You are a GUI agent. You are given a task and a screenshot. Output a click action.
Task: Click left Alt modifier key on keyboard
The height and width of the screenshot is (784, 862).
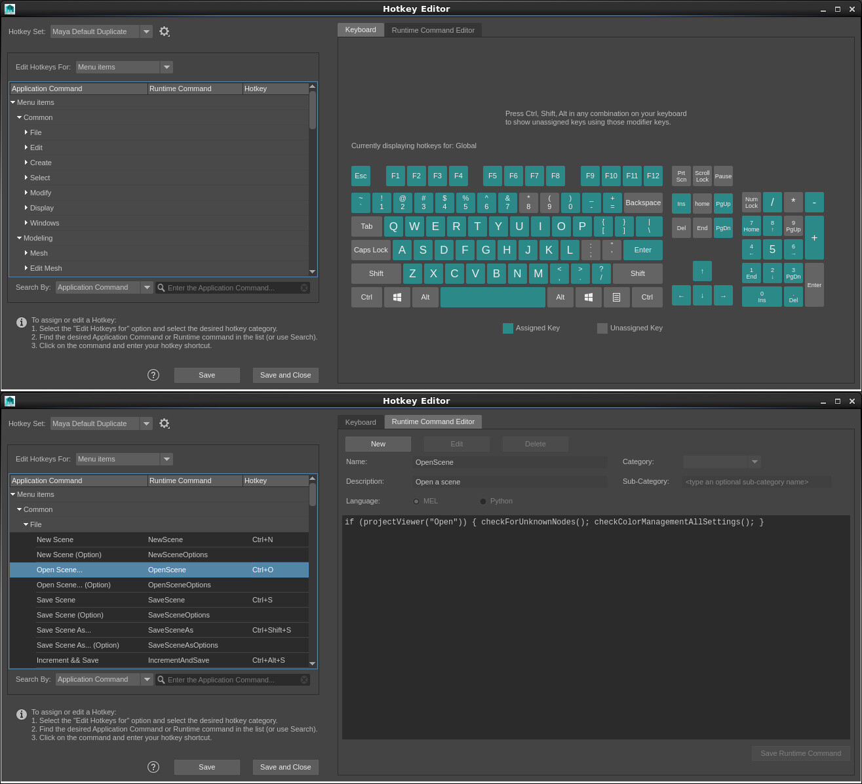click(x=425, y=297)
